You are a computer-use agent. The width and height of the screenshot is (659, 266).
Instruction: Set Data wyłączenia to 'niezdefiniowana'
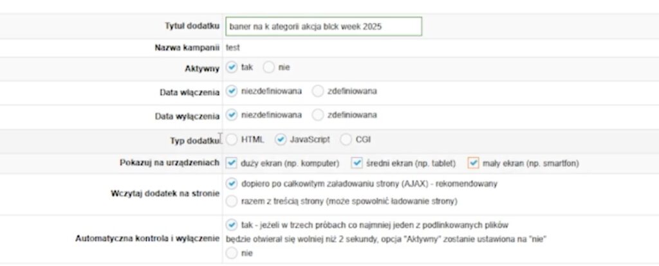pyautogui.click(x=232, y=116)
